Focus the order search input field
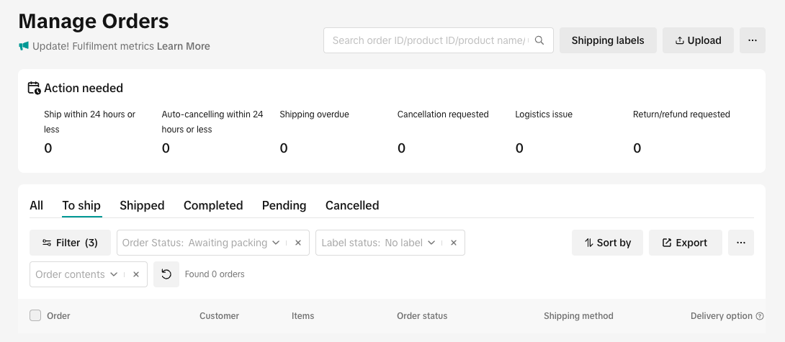This screenshot has height=342, width=785. (431, 40)
